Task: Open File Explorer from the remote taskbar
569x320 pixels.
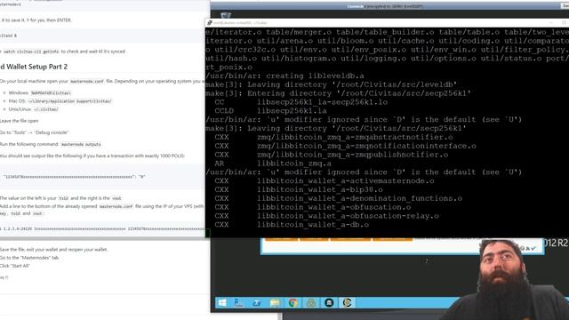Action: [x=275, y=302]
